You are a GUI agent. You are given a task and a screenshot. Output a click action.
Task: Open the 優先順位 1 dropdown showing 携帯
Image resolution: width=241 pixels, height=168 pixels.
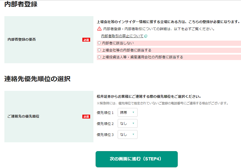pos(128,112)
